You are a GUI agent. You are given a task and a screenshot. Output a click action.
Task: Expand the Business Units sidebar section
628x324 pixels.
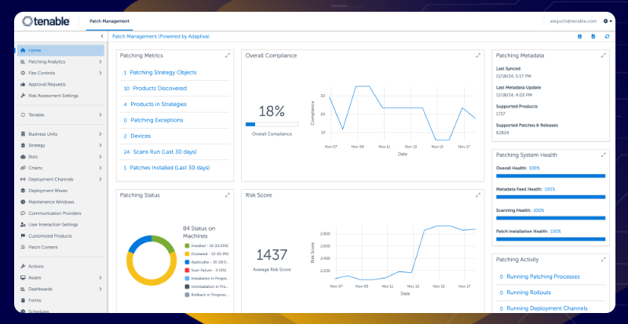100,134
